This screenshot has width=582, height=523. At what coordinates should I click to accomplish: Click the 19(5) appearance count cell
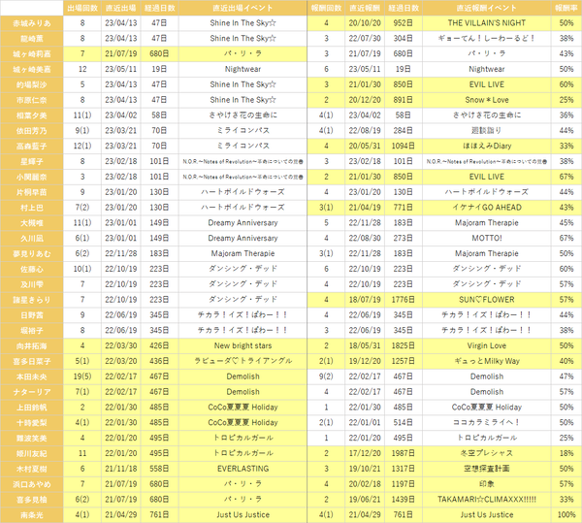pos(82,376)
